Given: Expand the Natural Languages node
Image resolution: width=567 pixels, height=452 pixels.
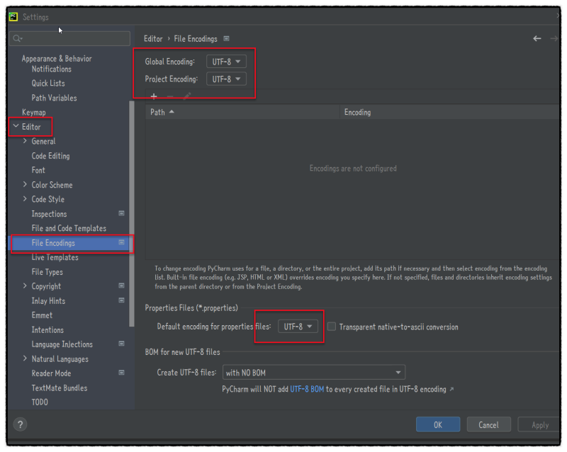Looking at the screenshot, I should 25,358.
